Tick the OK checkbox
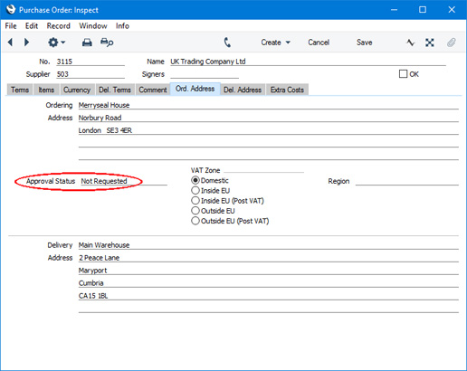 coord(403,74)
